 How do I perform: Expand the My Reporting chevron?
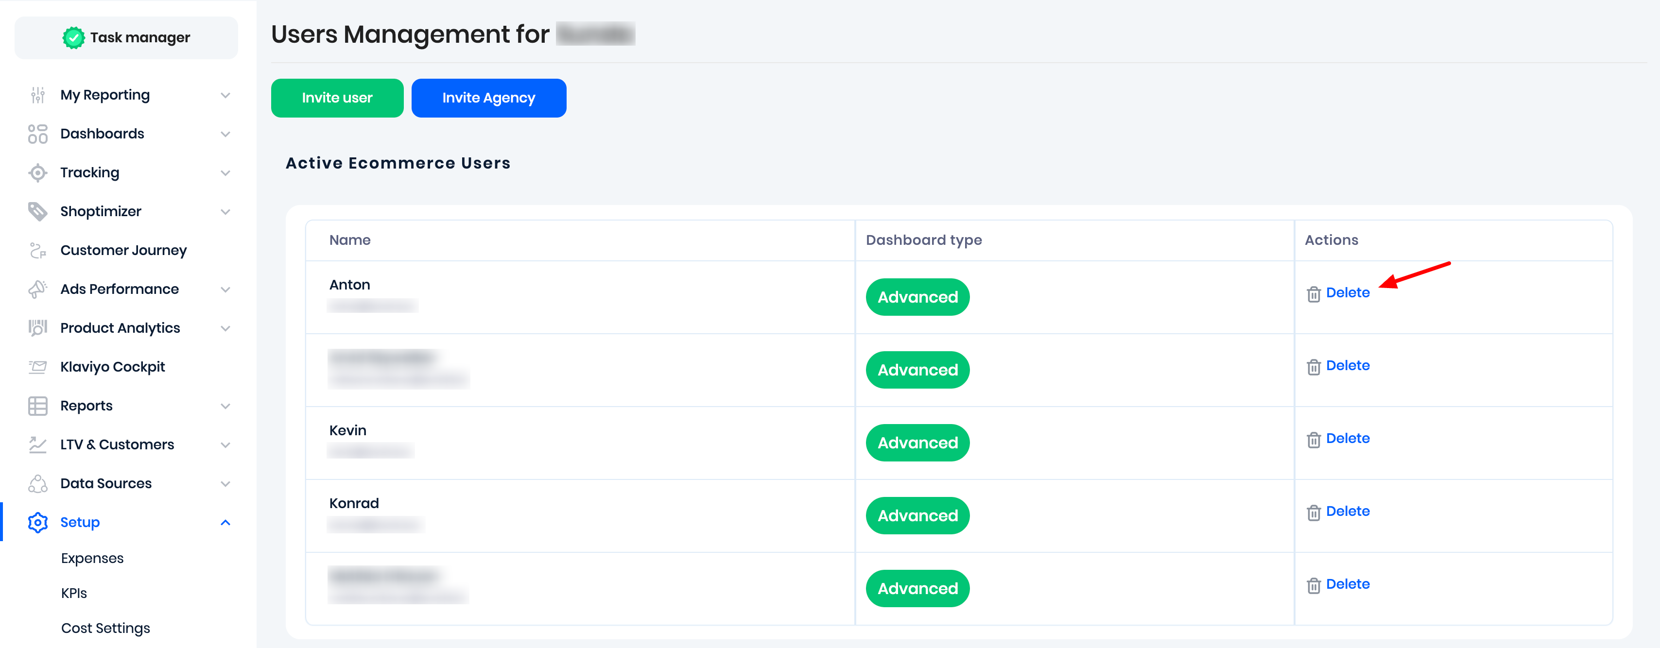point(225,95)
